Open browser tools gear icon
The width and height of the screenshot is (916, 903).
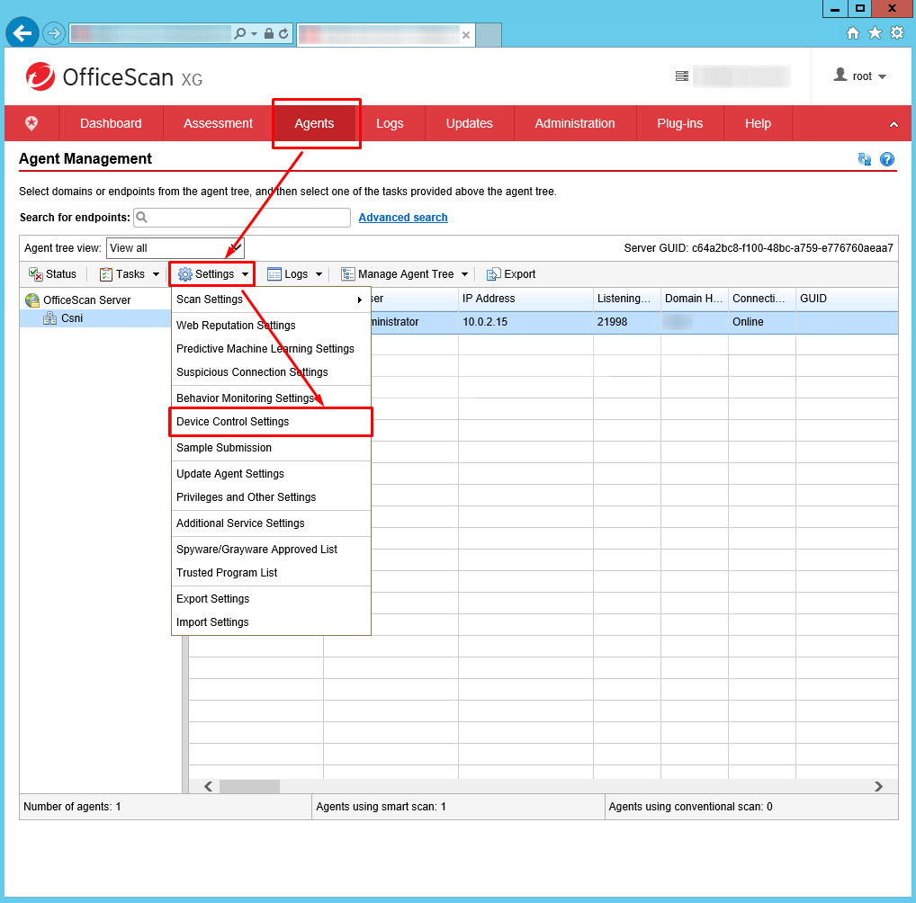(896, 33)
